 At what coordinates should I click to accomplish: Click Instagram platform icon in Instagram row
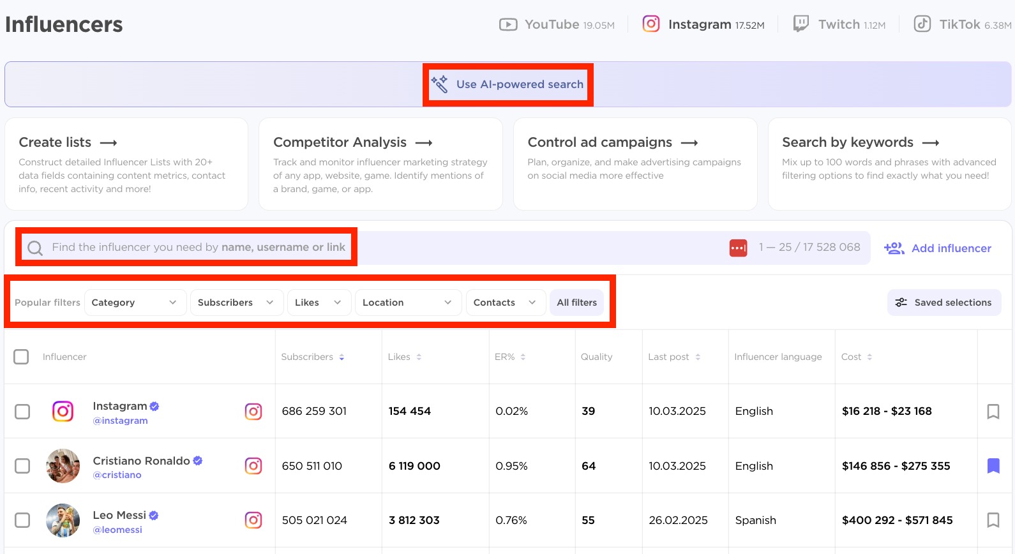click(x=253, y=412)
